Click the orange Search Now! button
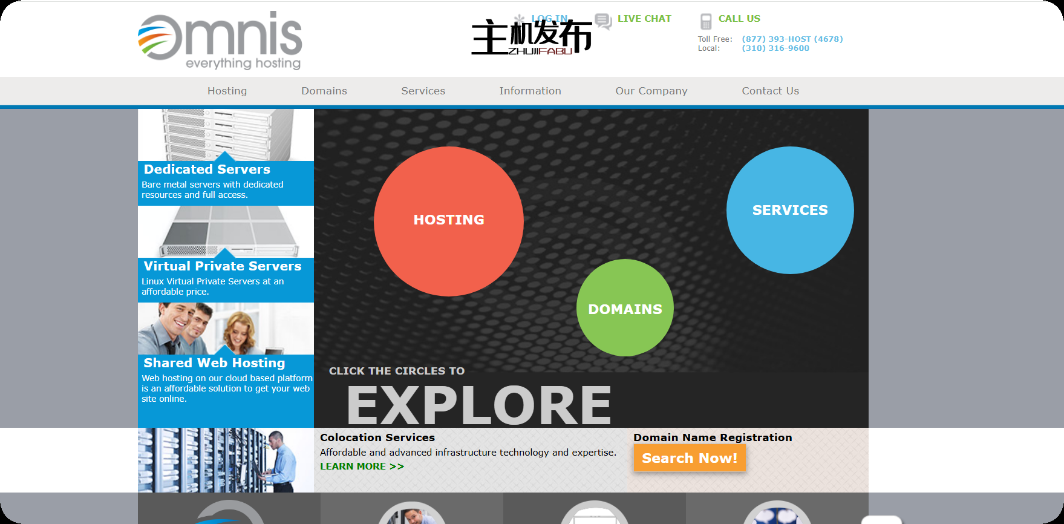Viewport: 1064px width, 524px height. coord(690,458)
